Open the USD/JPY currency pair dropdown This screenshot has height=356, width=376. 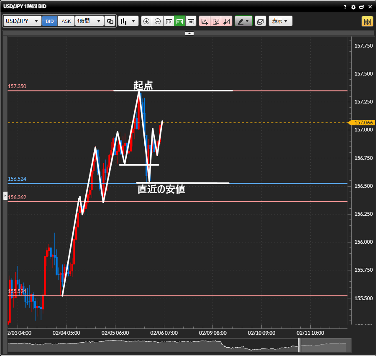tap(23, 21)
